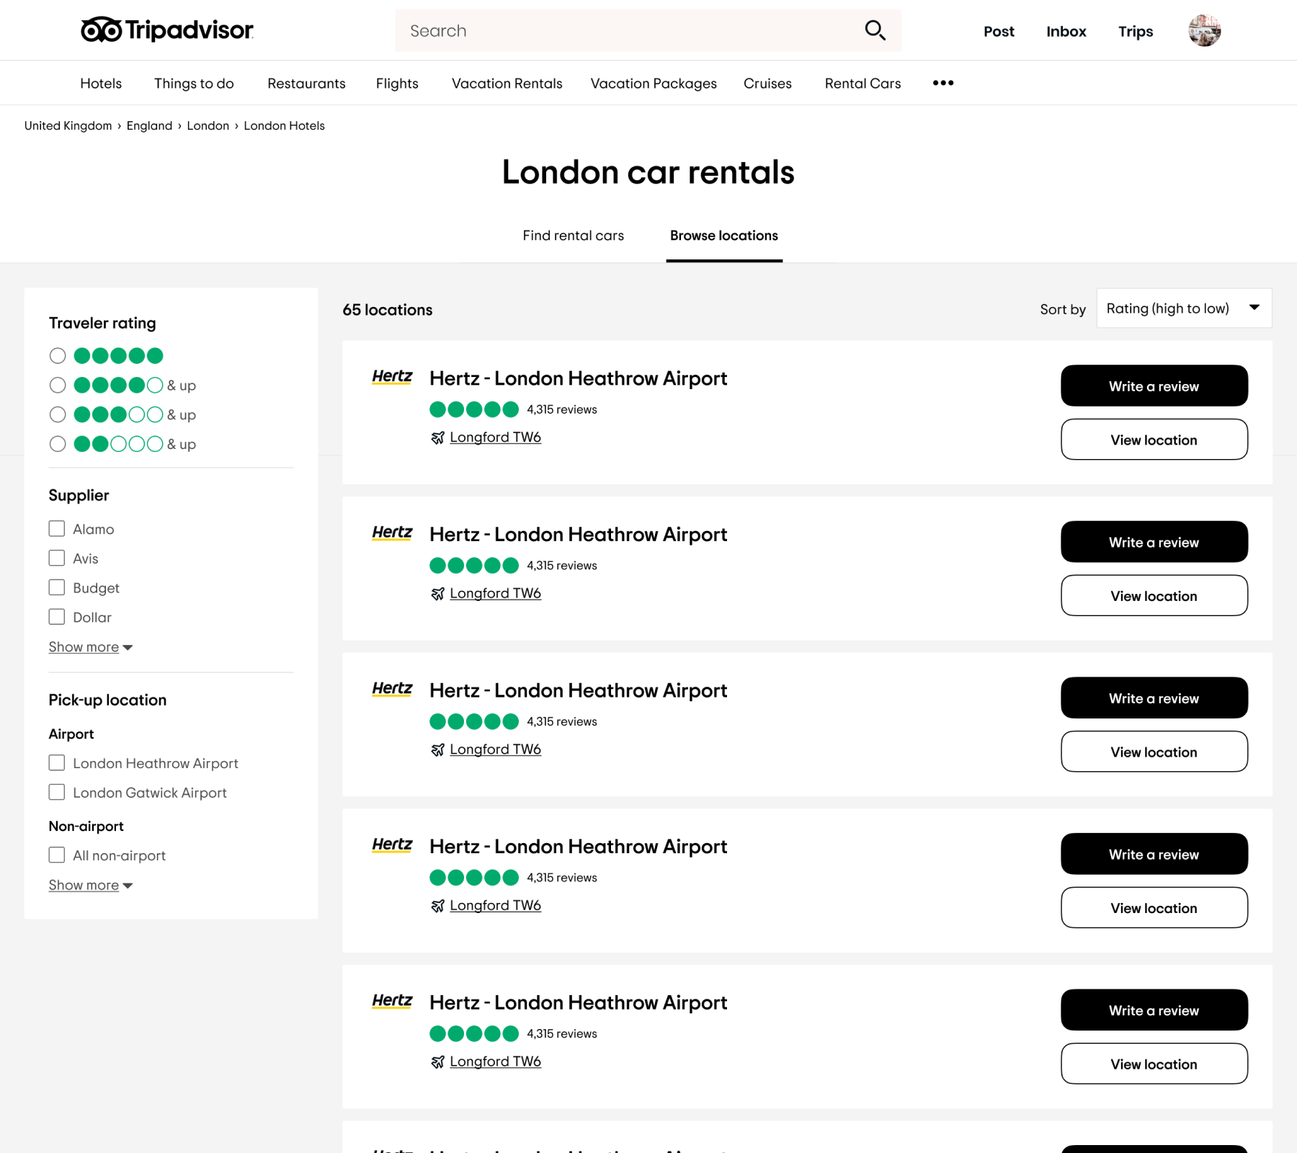Open the Flights section

click(x=397, y=84)
